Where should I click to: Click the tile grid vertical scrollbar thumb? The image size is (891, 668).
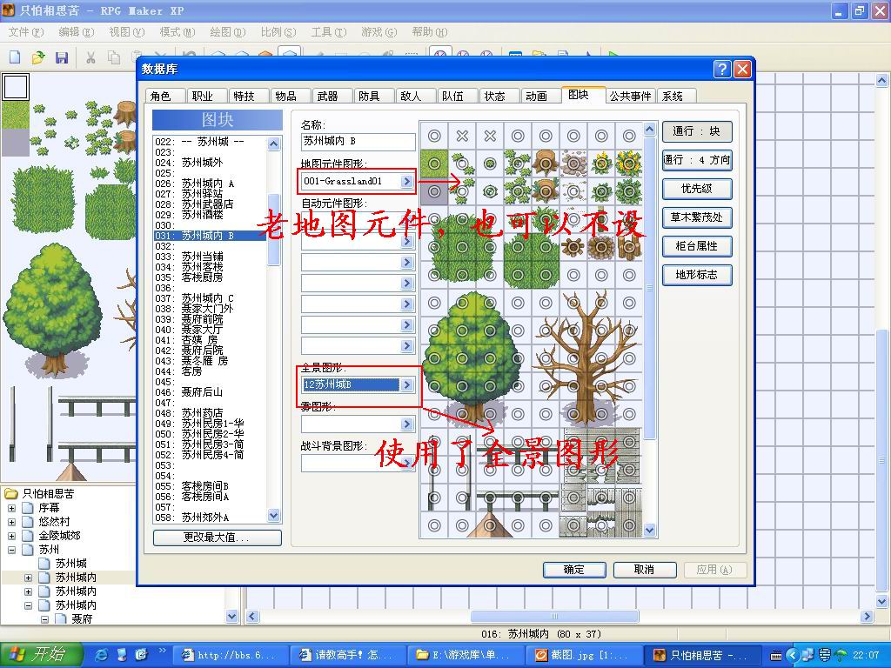pos(649,288)
